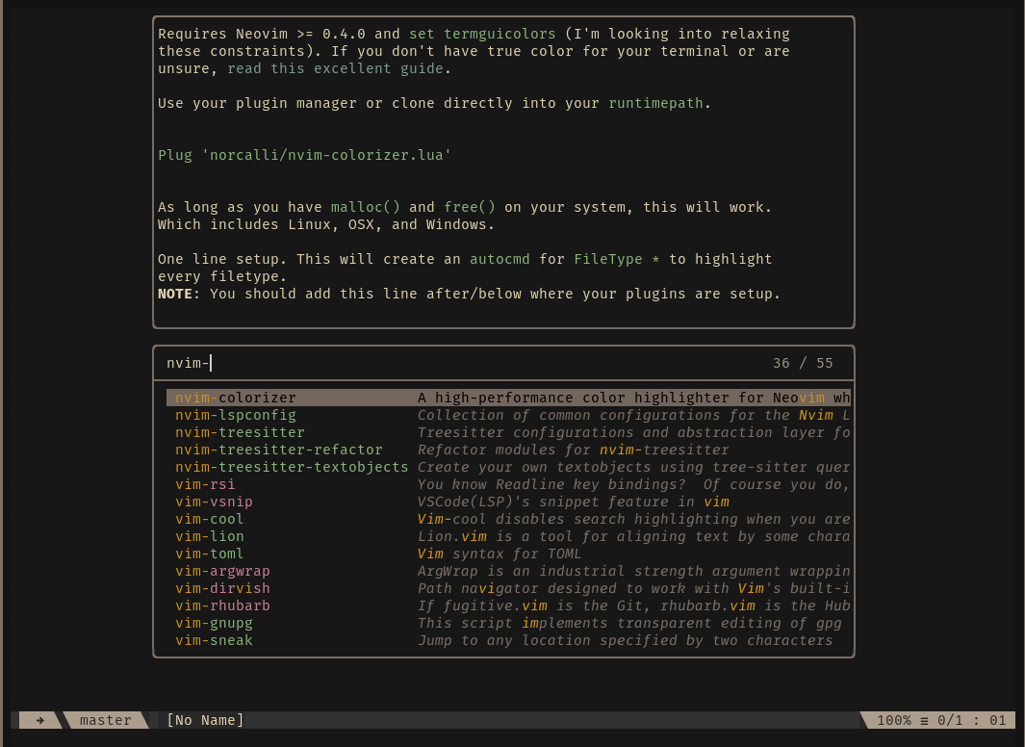Click 'If fugitive.vim is the Git' description

click(633, 605)
